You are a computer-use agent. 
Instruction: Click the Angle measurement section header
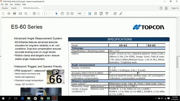pyautogui.click(x=118, y=65)
